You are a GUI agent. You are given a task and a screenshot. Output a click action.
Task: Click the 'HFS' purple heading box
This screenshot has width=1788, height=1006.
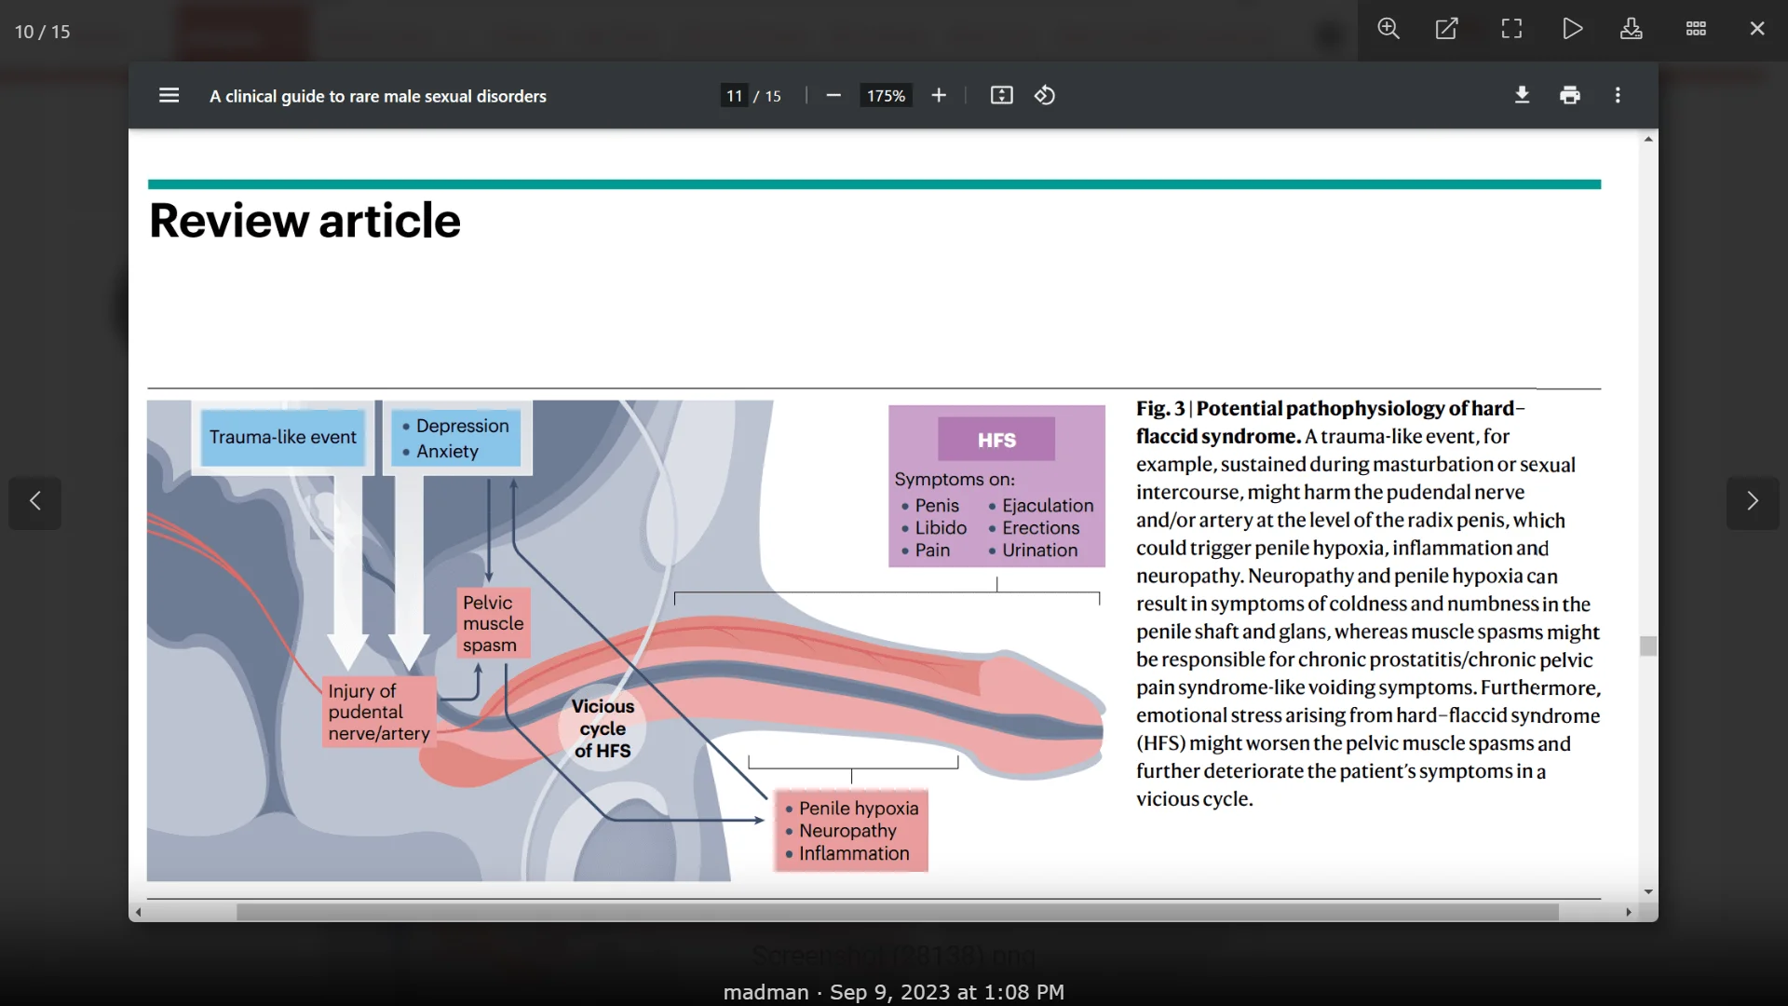click(996, 440)
